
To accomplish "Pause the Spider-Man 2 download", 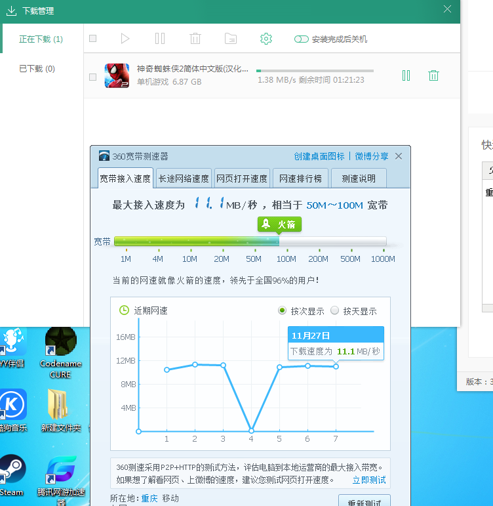I will [406, 75].
